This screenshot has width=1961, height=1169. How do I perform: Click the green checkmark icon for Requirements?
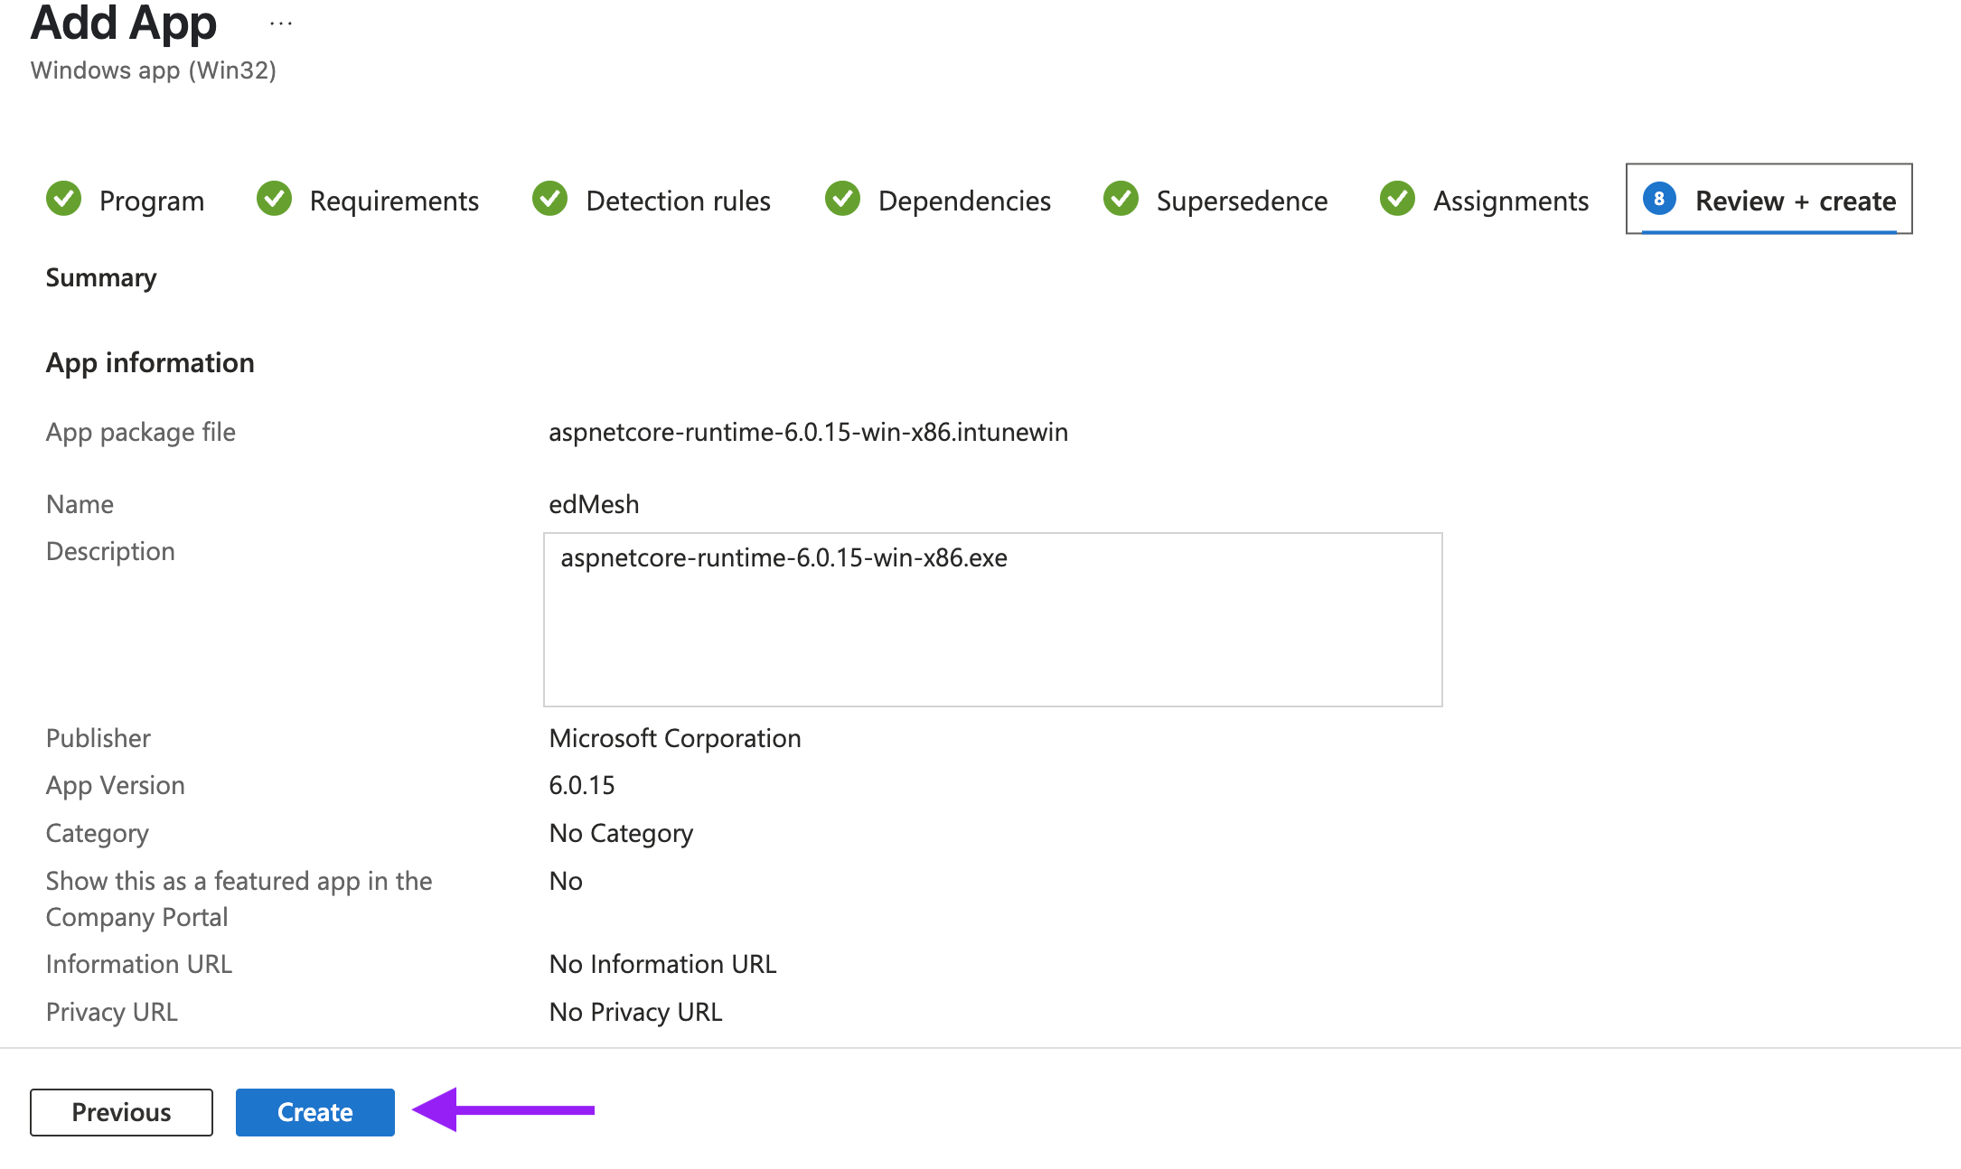pyautogui.click(x=274, y=199)
